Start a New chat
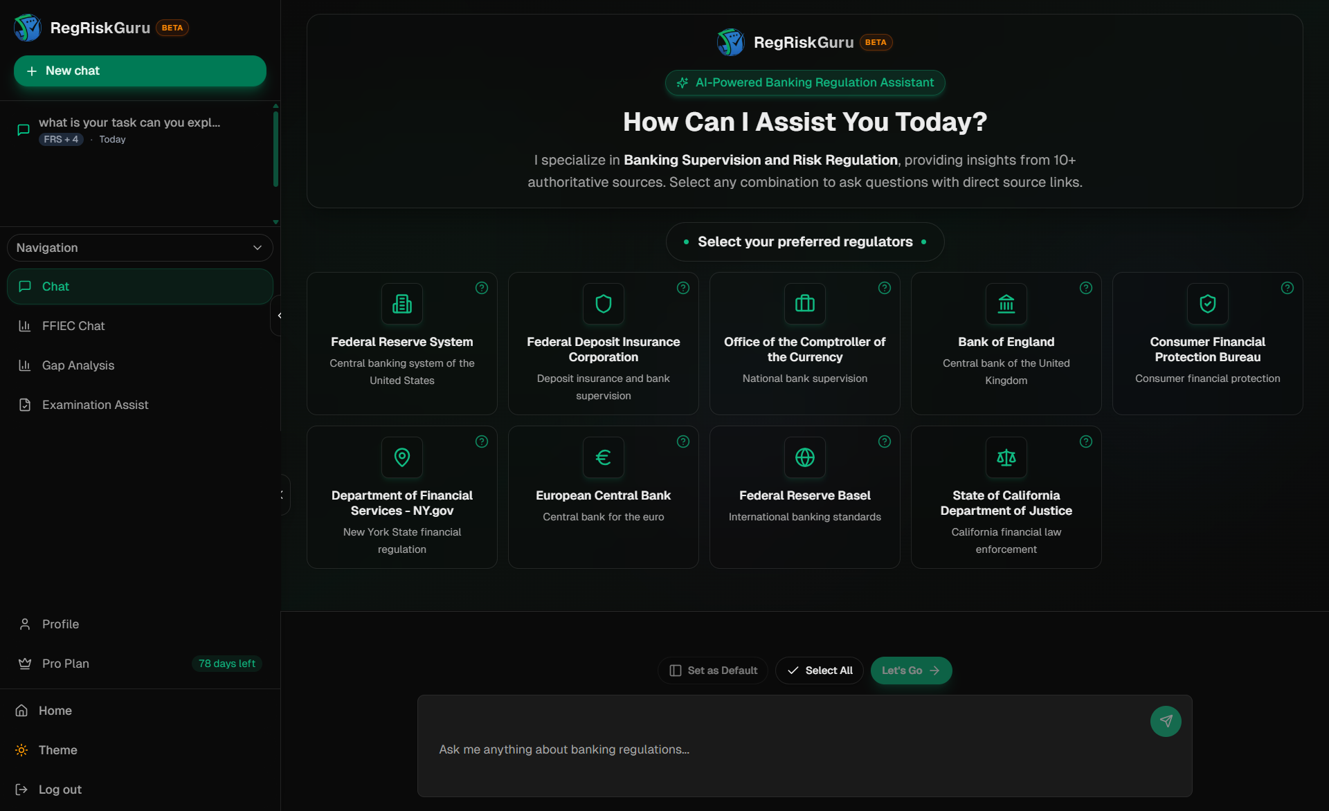 pos(139,71)
